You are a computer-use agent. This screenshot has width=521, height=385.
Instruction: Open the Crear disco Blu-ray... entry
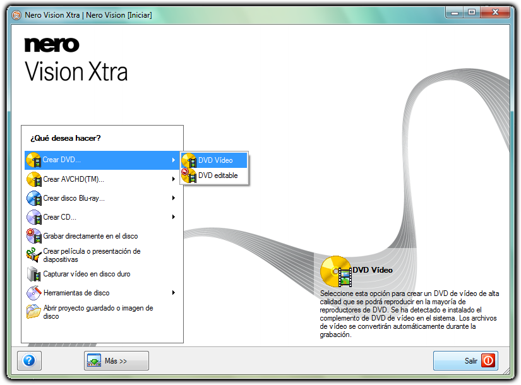click(x=102, y=198)
